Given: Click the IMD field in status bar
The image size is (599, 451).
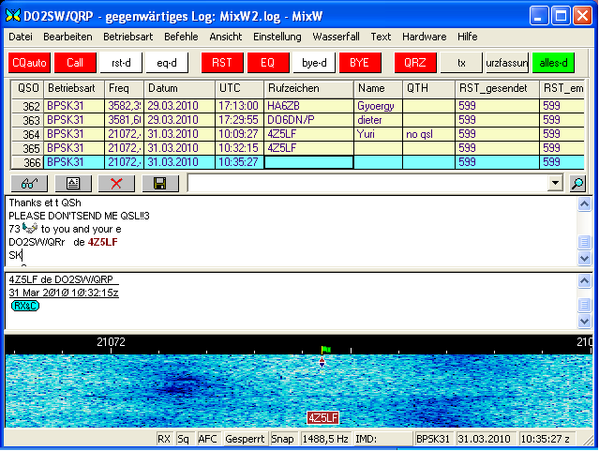Looking at the screenshot, I should click(x=383, y=439).
